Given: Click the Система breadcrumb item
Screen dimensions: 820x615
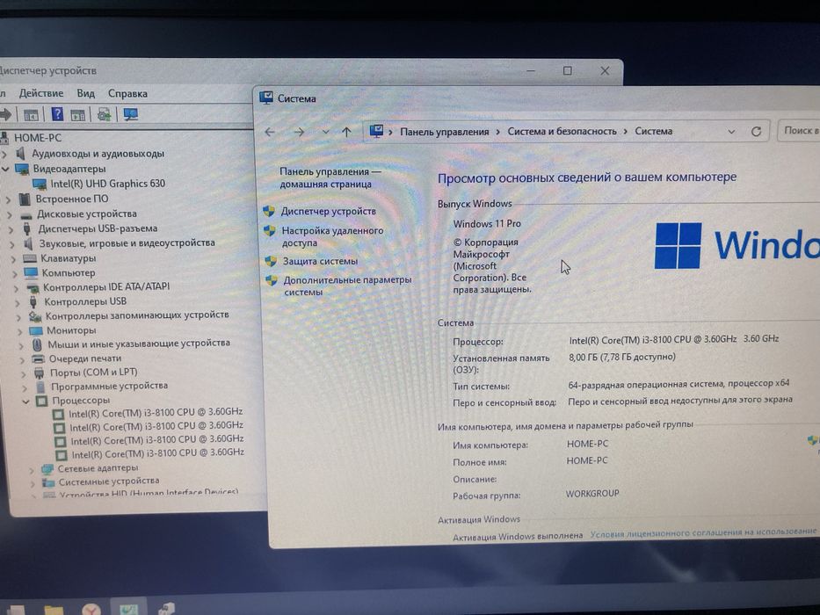Looking at the screenshot, I should tap(654, 131).
